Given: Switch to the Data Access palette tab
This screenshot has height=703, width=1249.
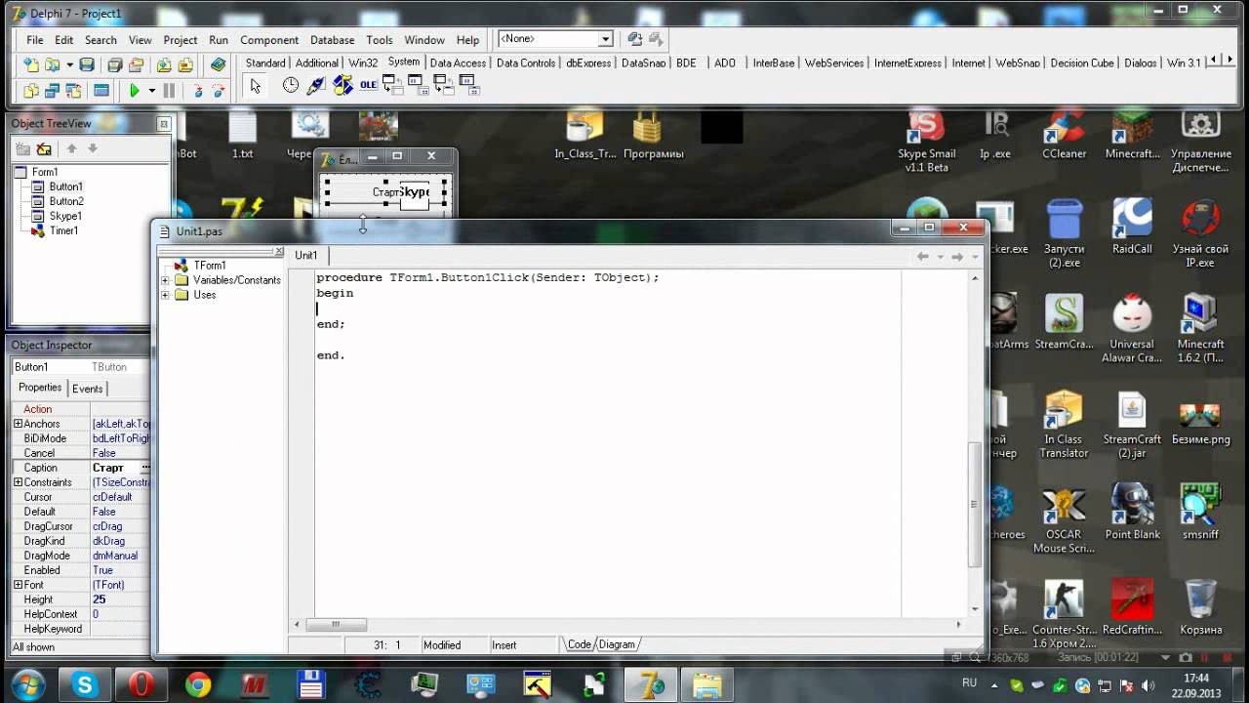Looking at the screenshot, I should pyautogui.click(x=458, y=62).
